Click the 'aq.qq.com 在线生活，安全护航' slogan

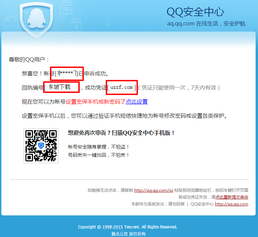tap(206, 24)
